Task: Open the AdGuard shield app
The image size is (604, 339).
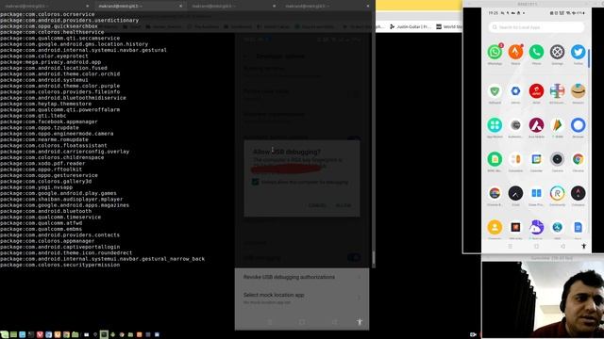Action: point(495,91)
